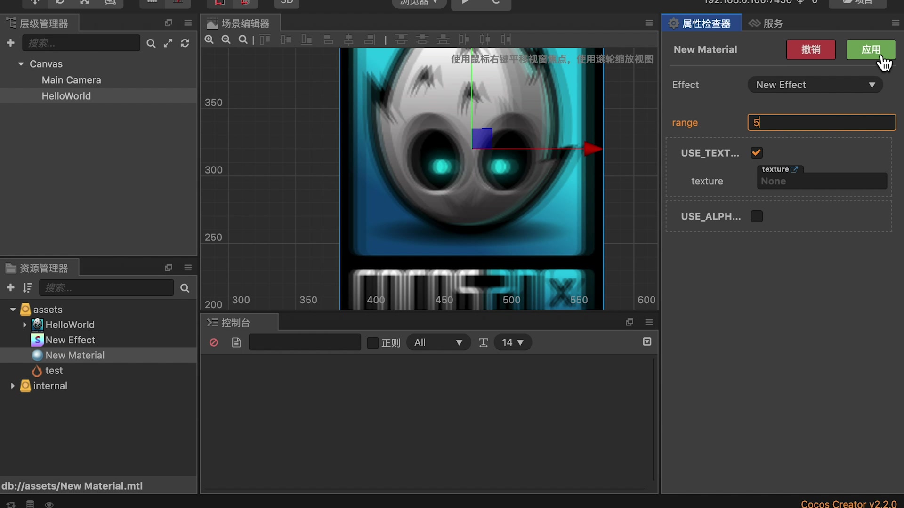Screen dimensions: 904x508
Task: Clear the console output
Action: pos(214,342)
